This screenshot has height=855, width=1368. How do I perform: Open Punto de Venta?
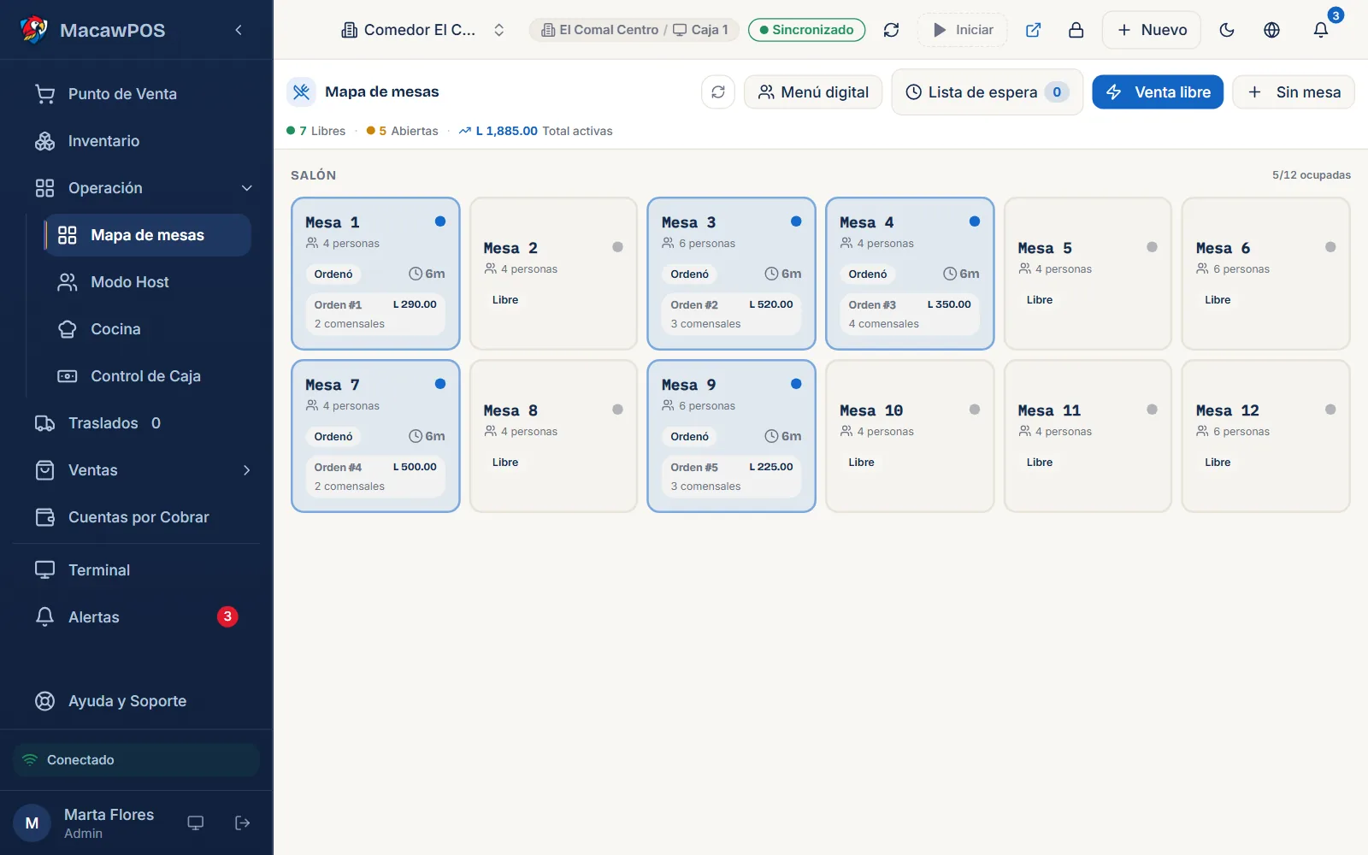[143, 94]
